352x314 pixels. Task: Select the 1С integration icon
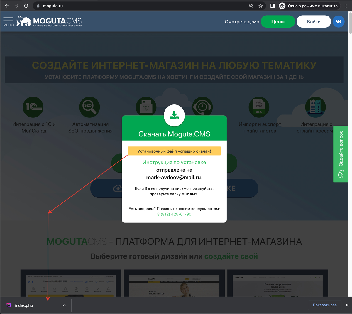[33, 107]
